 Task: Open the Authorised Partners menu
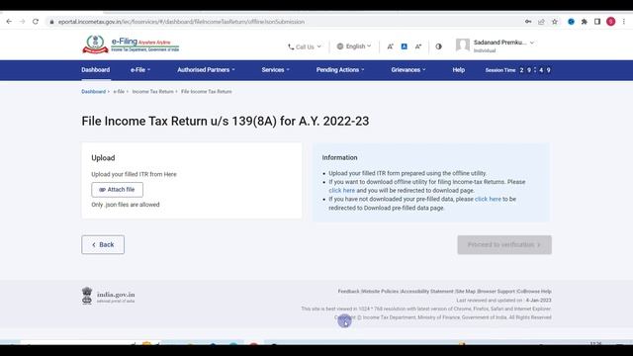[206, 70]
